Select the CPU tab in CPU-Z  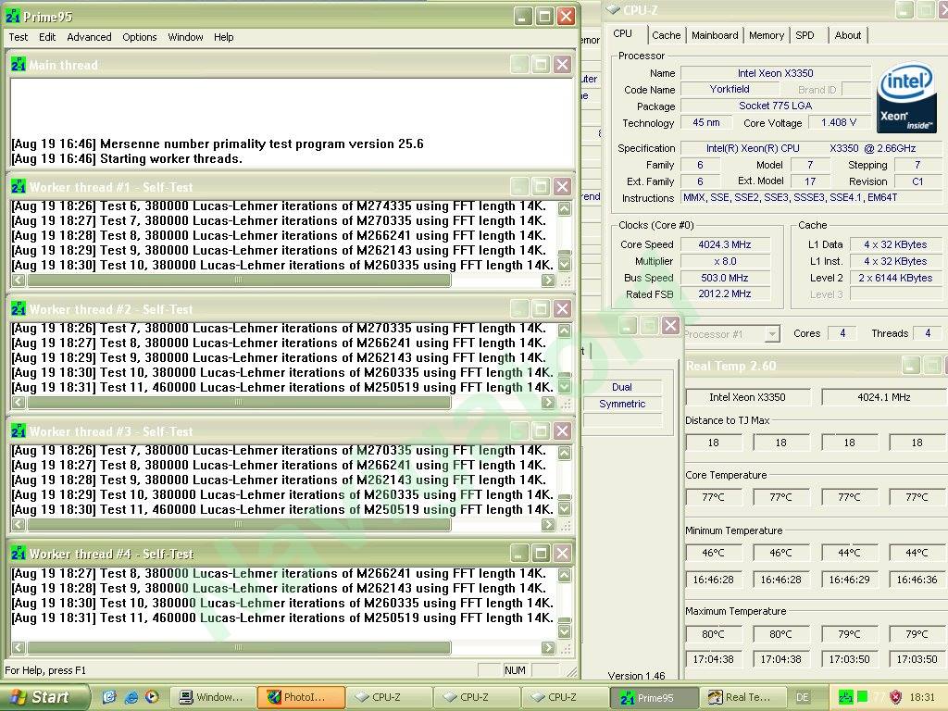623,34
